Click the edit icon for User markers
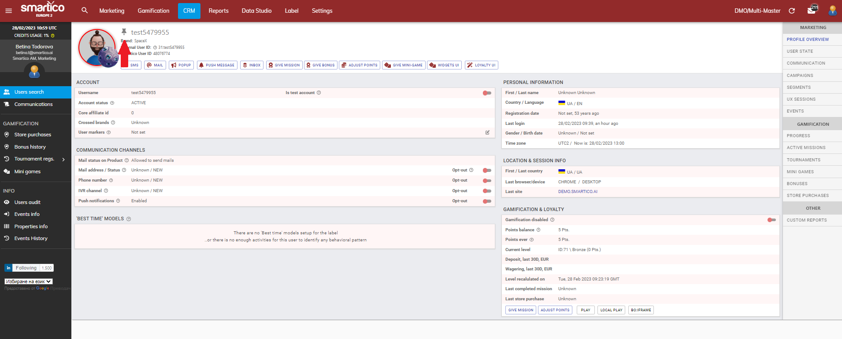Image resolution: width=842 pixels, height=339 pixels. click(x=487, y=132)
